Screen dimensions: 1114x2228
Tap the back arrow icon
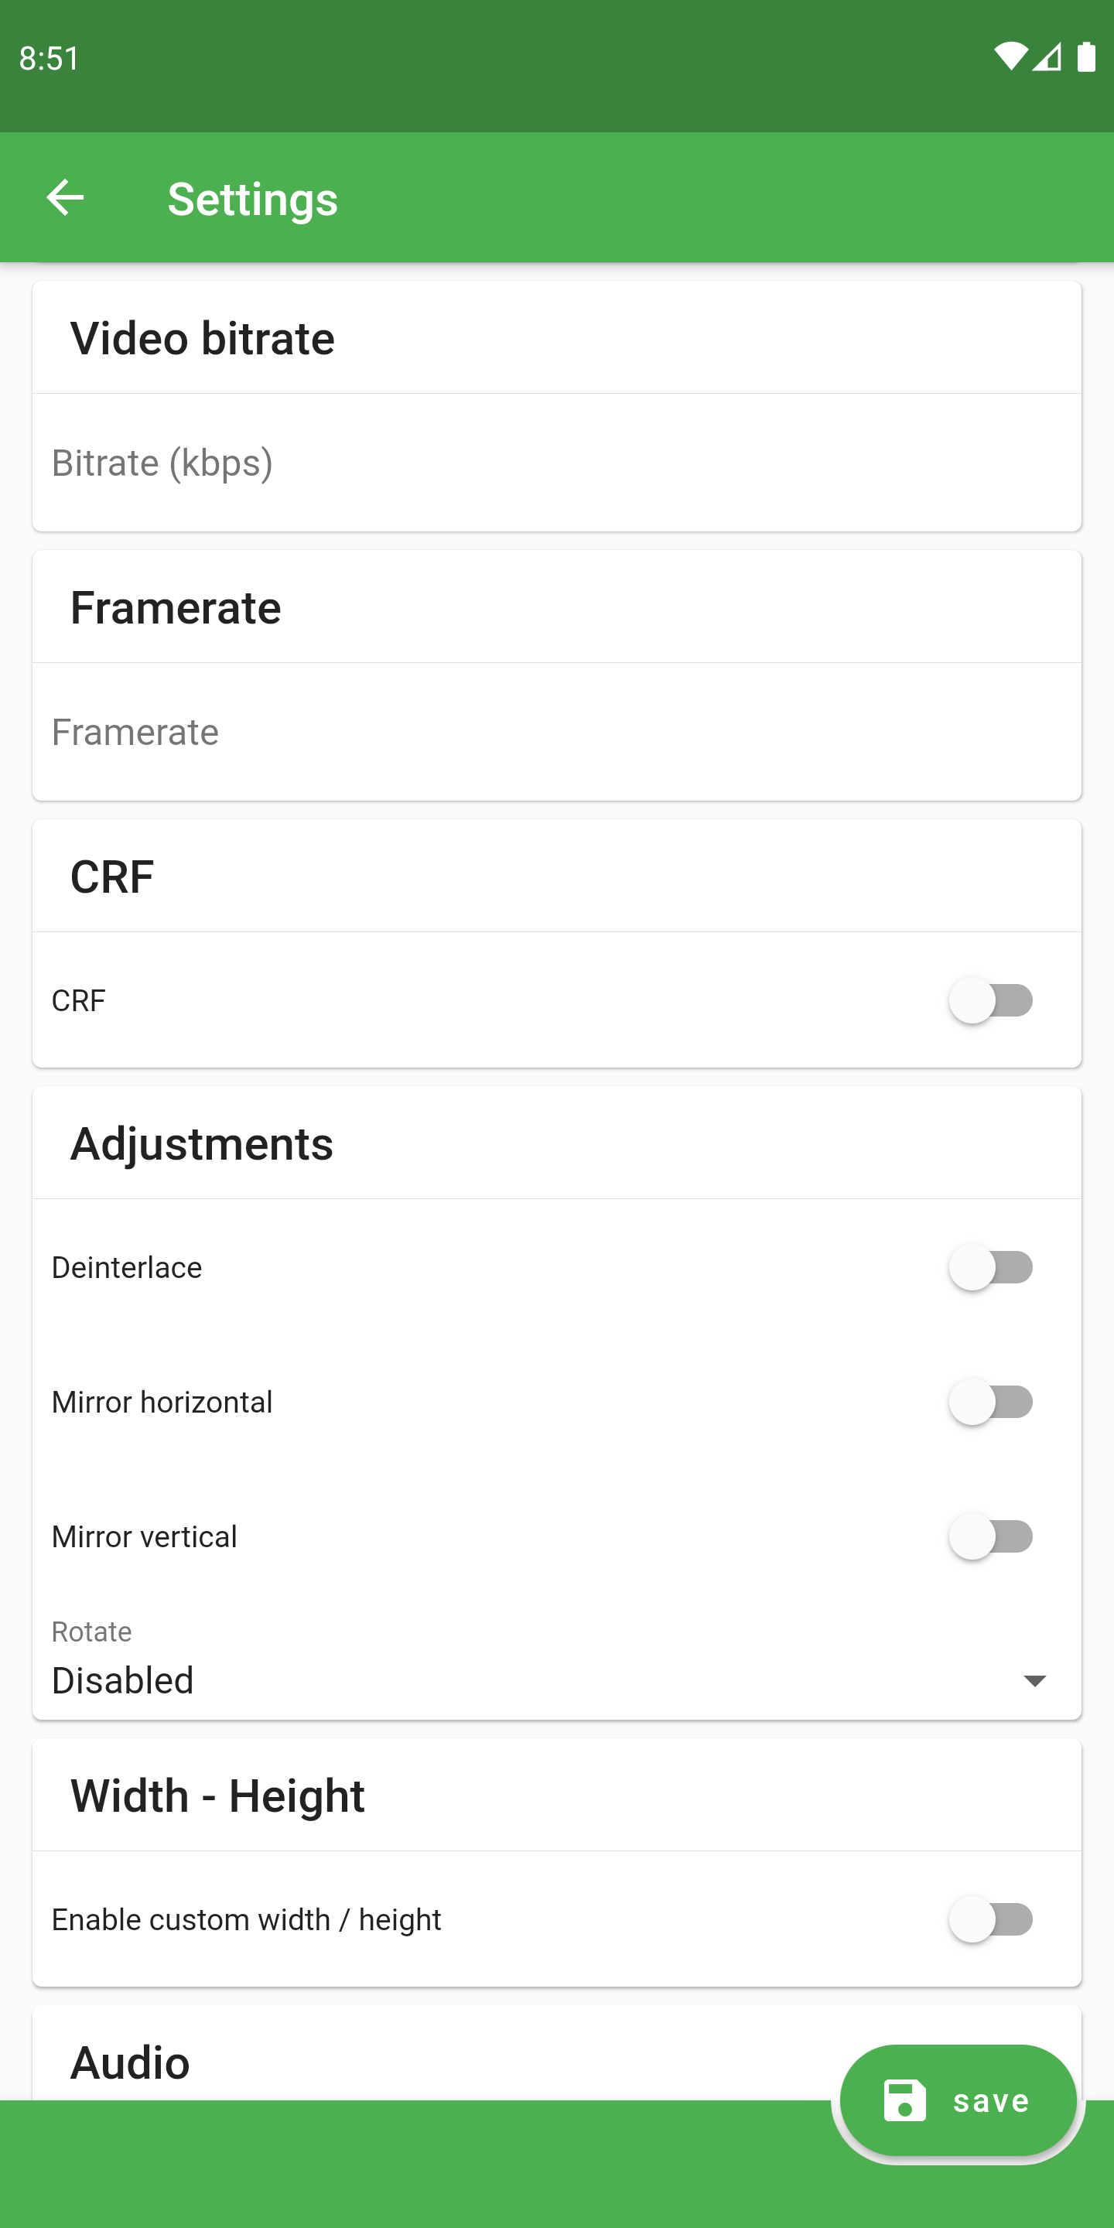[65, 198]
